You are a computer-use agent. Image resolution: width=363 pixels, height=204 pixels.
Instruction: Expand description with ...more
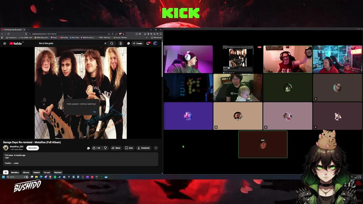(16, 163)
